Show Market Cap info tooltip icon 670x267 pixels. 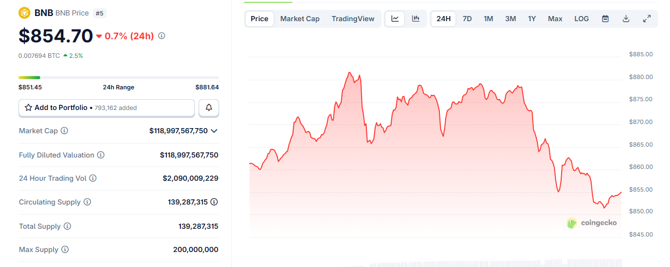point(64,131)
